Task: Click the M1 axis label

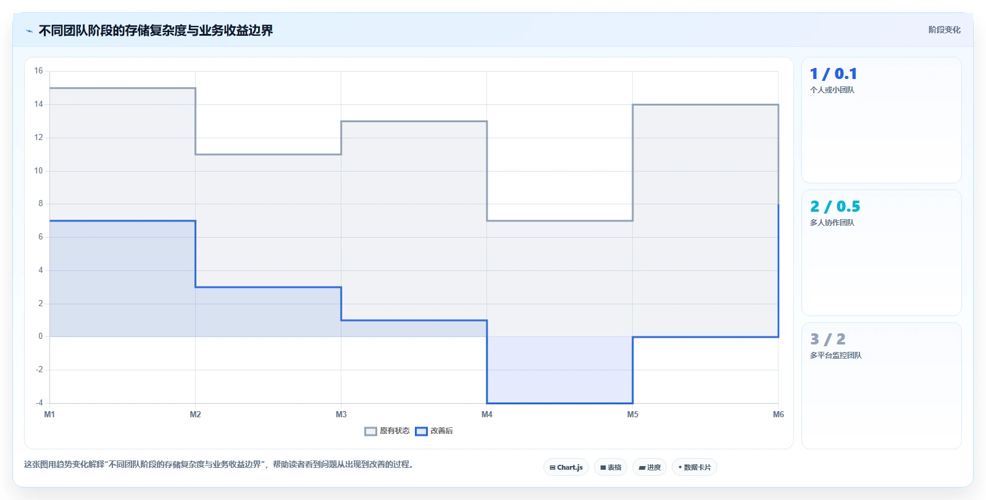Action: [x=49, y=415]
